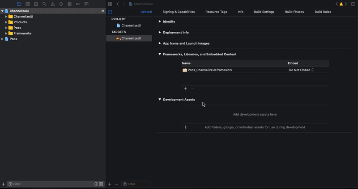Open the Debug navigator icon
This screenshot has height=189, width=358.
click(x=70, y=4)
